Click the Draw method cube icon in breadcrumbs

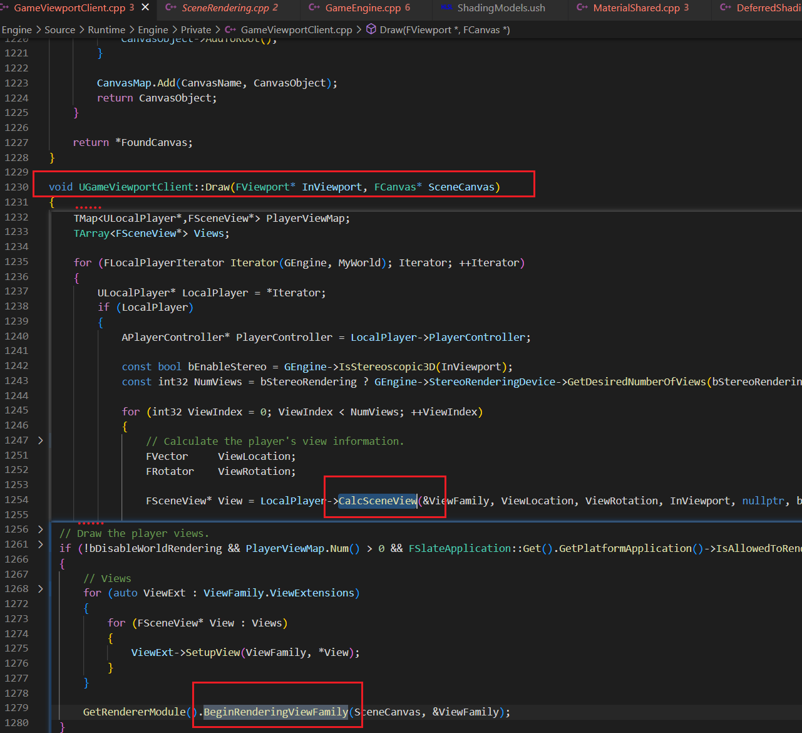(371, 29)
